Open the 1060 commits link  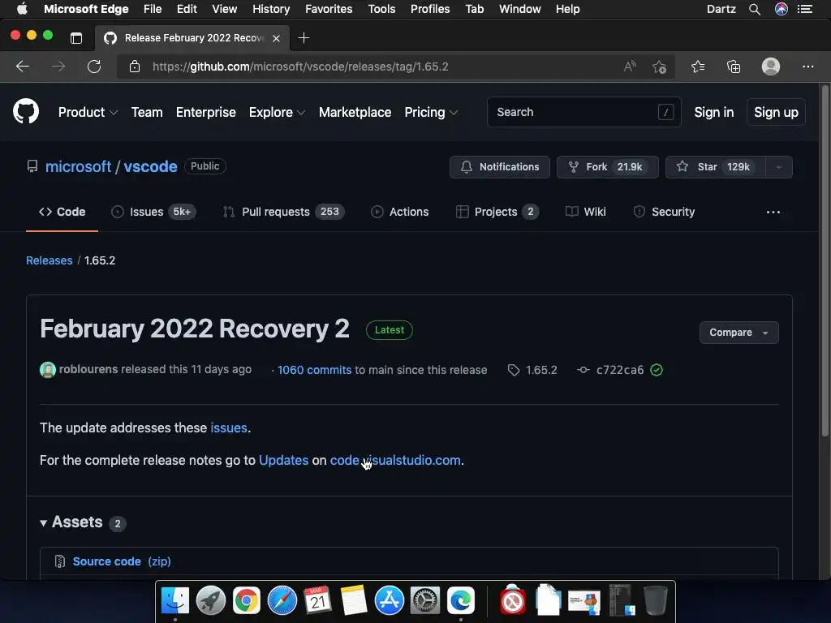314,370
